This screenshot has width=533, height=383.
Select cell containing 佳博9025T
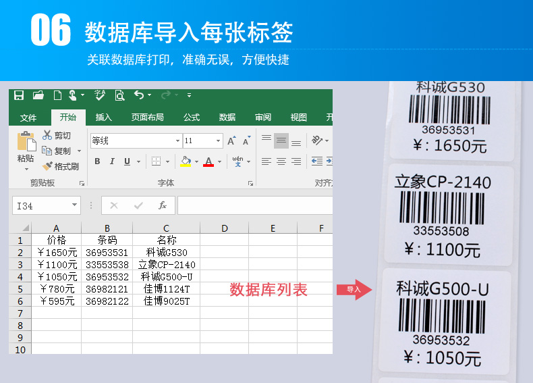tap(166, 301)
